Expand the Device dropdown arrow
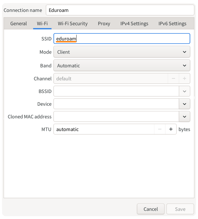The width and height of the screenshot is (198, 219). point(185,104)
